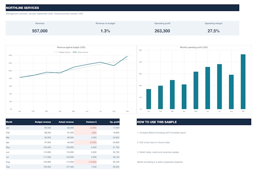Select Sep budget revenue cell 130,000

(x=47, y=167)
